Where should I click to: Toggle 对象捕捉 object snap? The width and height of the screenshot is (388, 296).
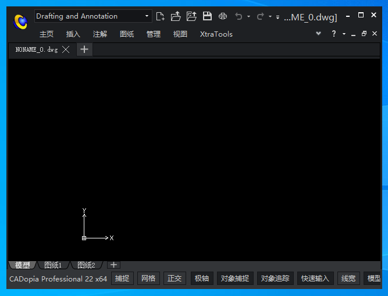pyautogui.click(x=235, y=279)
